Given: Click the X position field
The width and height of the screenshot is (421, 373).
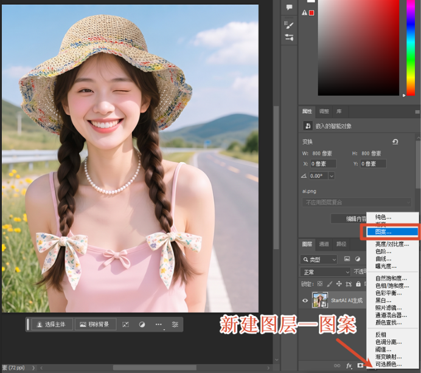Looking at the screenshot, I should coord(323,163).
